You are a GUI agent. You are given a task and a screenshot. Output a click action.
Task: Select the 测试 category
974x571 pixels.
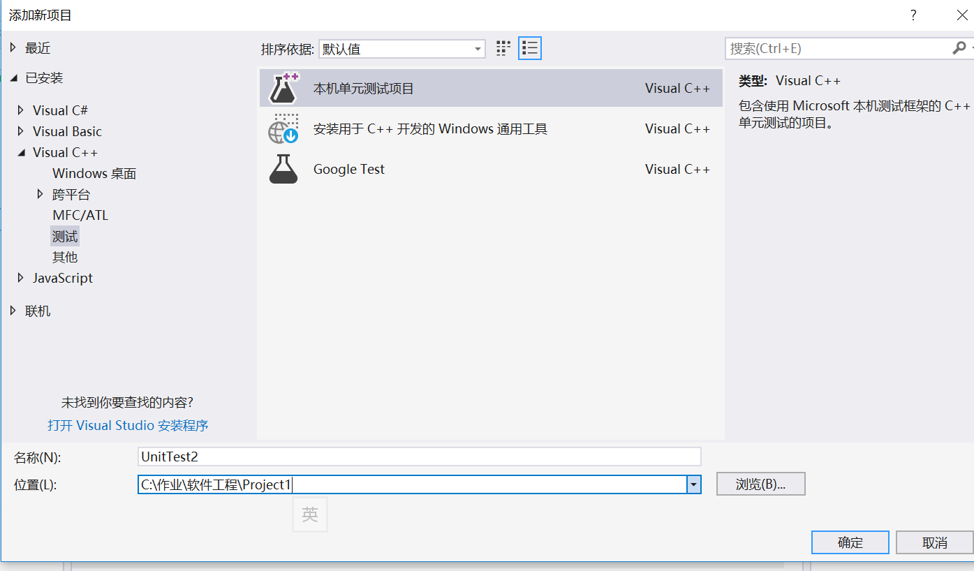(x=65, y=236)
